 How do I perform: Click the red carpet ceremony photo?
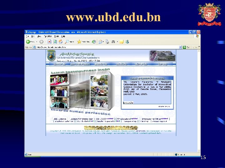[59, 79]
